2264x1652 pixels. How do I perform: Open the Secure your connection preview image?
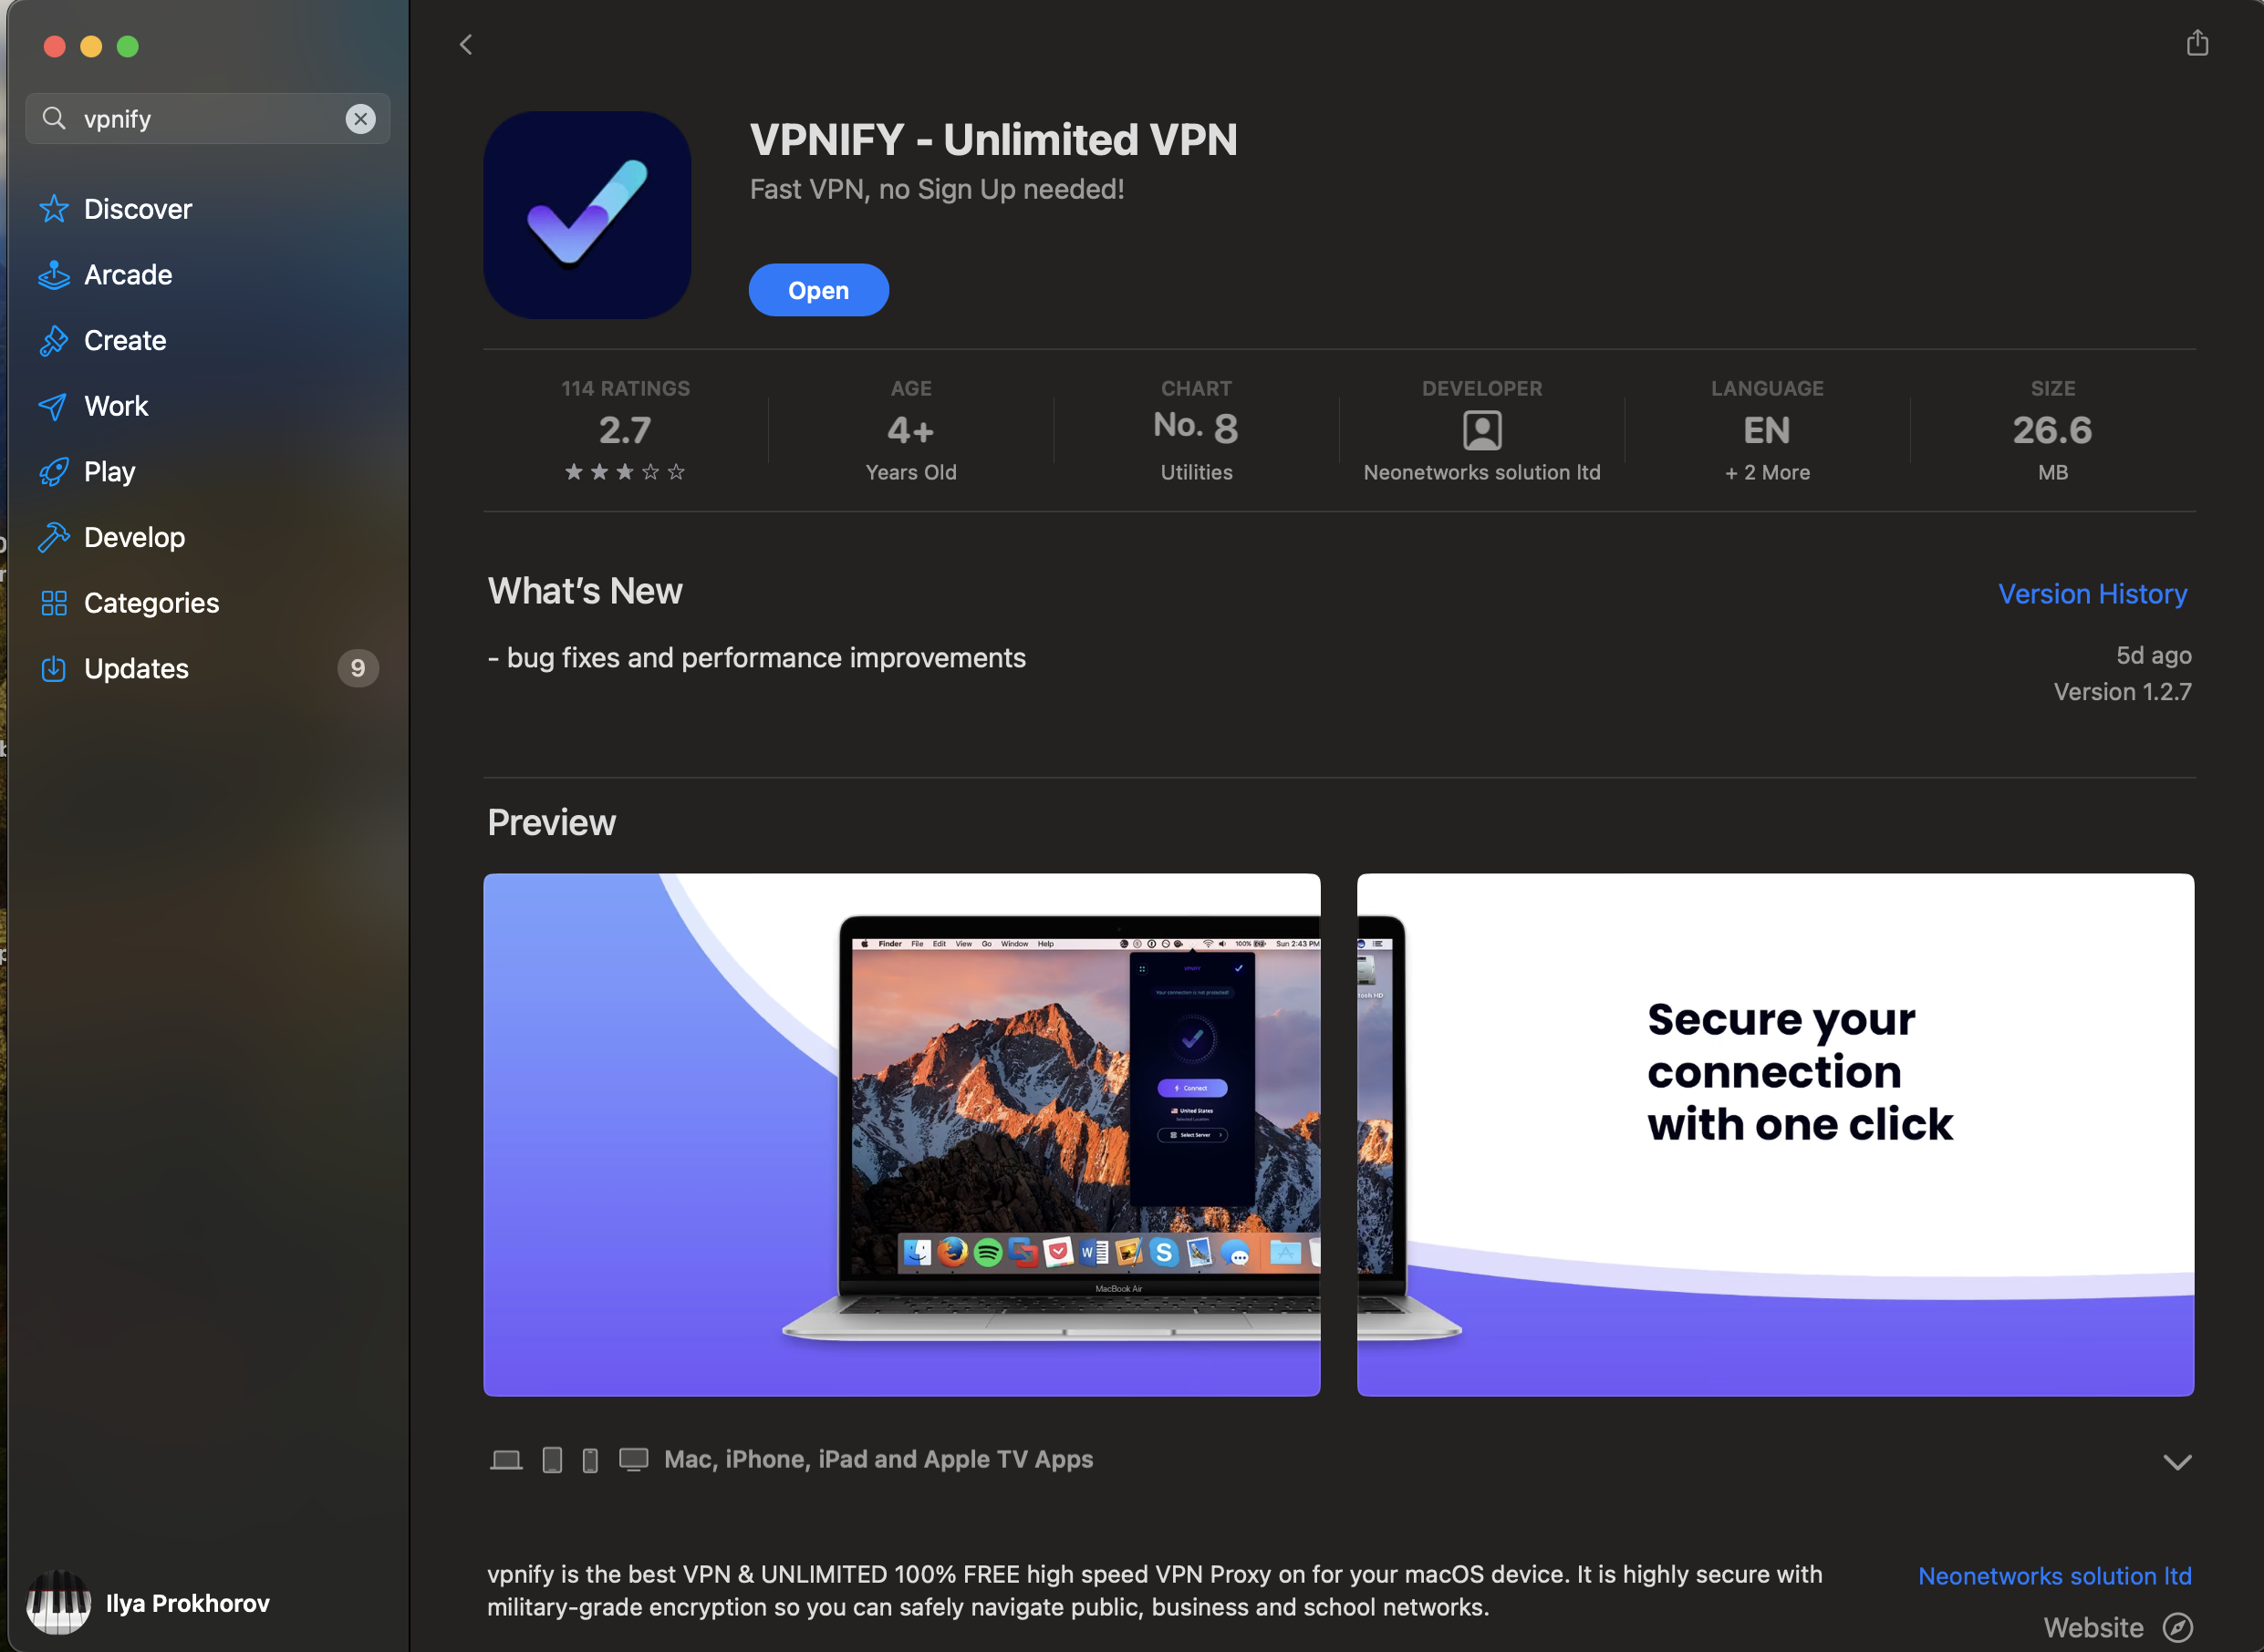(x=1775, y=1135)
